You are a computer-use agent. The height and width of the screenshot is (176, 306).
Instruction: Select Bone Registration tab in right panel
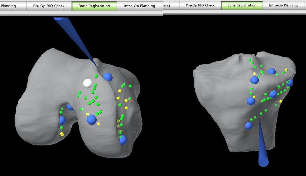(242, 5)
